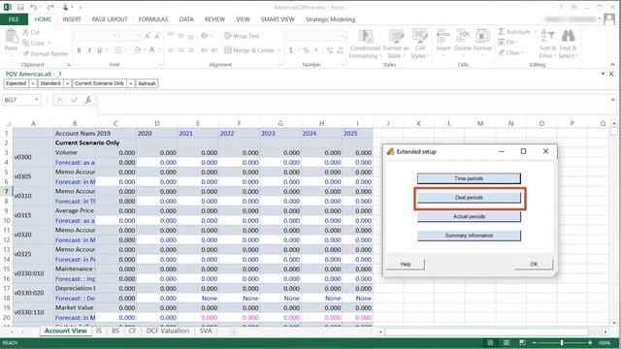Select the cell labeled v0300
Screen dimensions: 621x349
[x=33, y=157]
